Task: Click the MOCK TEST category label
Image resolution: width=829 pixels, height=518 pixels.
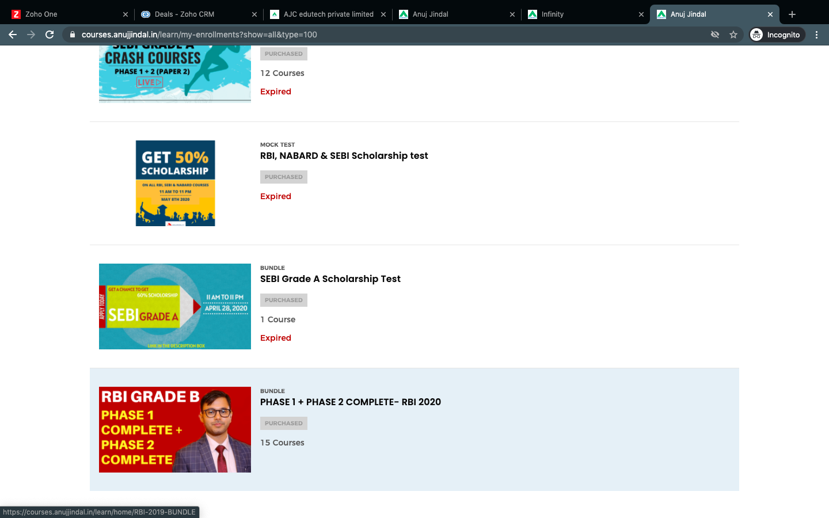Action: pos(277,145)
